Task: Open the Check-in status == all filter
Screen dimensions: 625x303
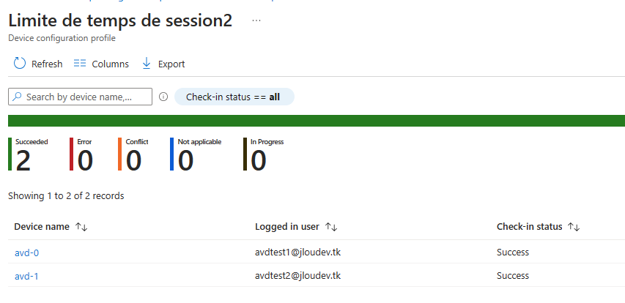Action: [x=234, y=97]
